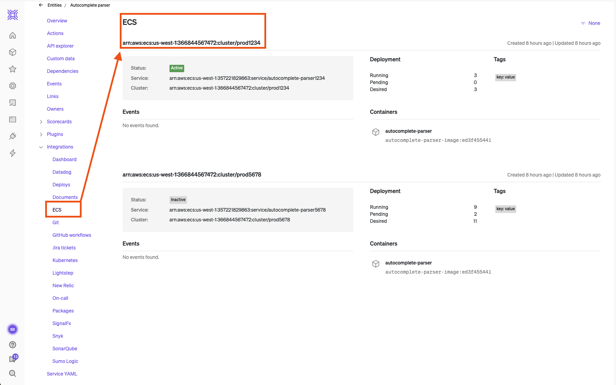Open the cube catalog icon
Viewport: 616px width, 385px height.
tap(13, 52)
